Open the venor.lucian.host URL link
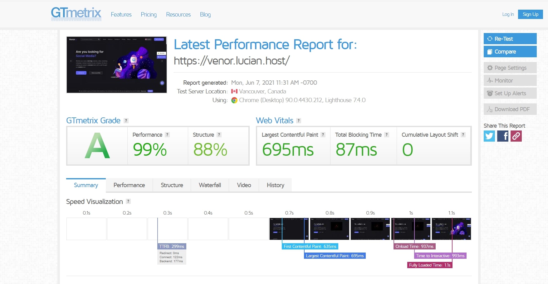 coord(232,61)
